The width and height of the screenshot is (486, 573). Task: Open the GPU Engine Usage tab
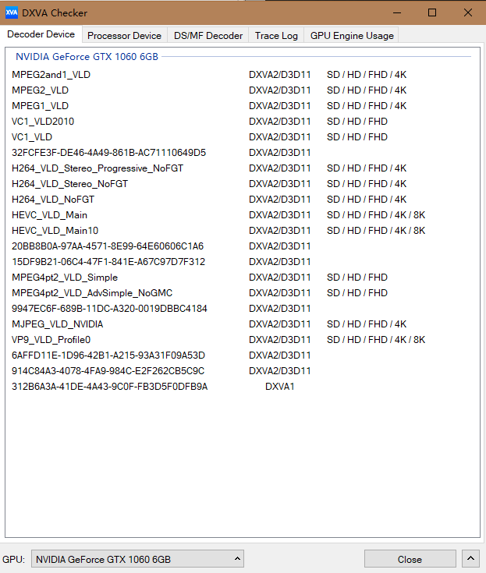pos(352,35)
